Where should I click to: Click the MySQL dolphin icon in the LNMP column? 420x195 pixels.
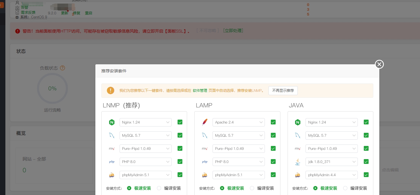coord(112,135)
